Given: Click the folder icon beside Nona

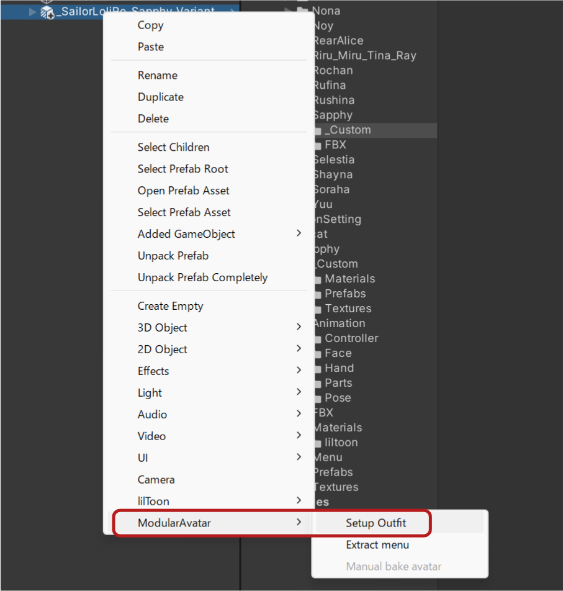Looking at the screenshot, I should coord(302,11).
